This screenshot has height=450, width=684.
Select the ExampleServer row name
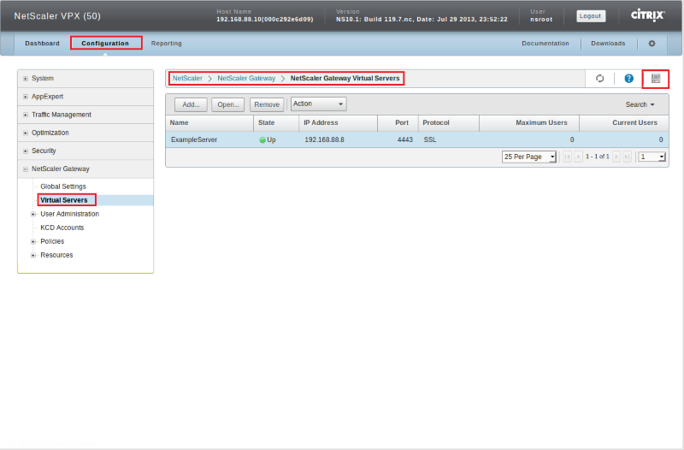tap(194, 139)
